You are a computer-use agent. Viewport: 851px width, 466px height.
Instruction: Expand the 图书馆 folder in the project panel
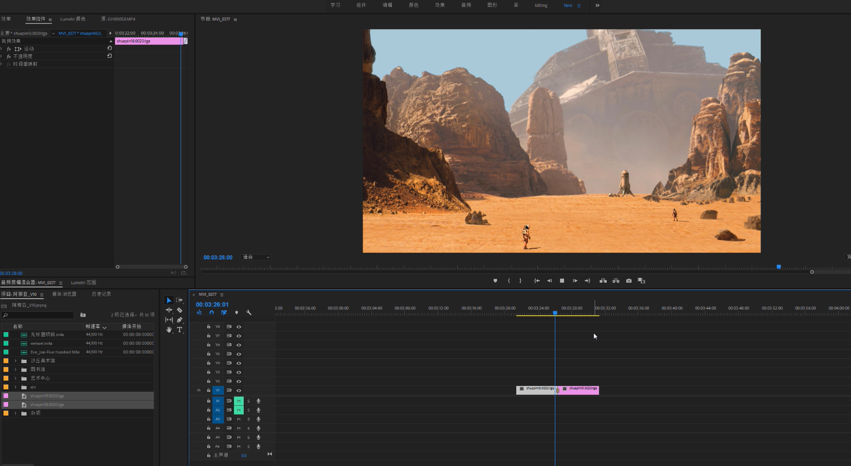(15, 370)
